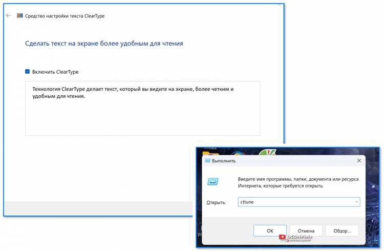
Task: Browse for a file with Обзор button
Action: (x=342, y=231)
